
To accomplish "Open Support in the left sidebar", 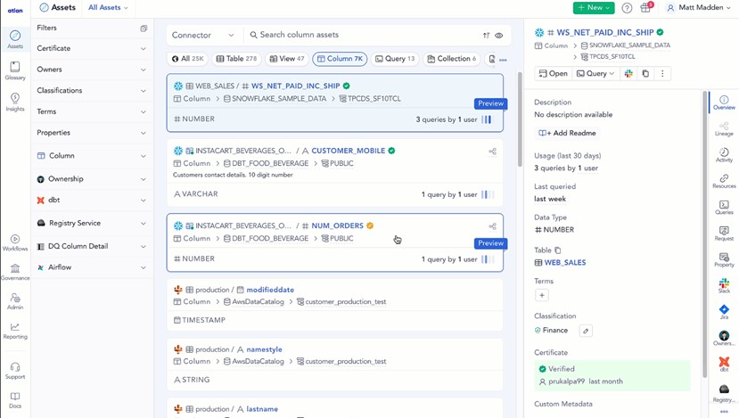I will pyautogui.click(x=15, y=371).
